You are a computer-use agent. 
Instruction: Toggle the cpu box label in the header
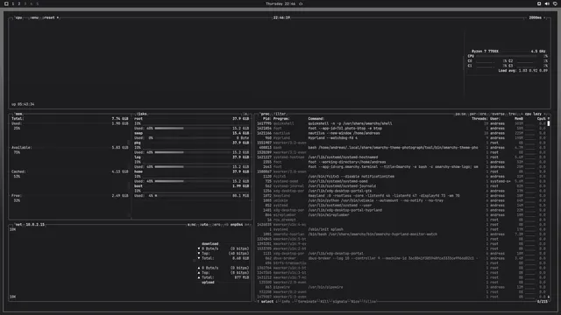18,17
